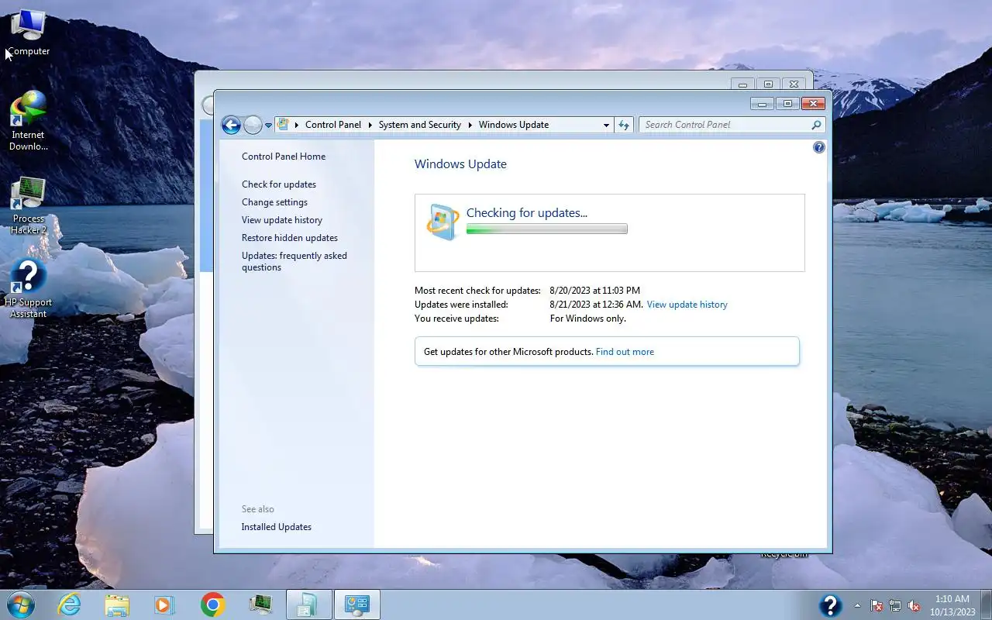Screen dimensions: 992x620
Task: Click the muted volume tray icon
Action: click(914, 605)
